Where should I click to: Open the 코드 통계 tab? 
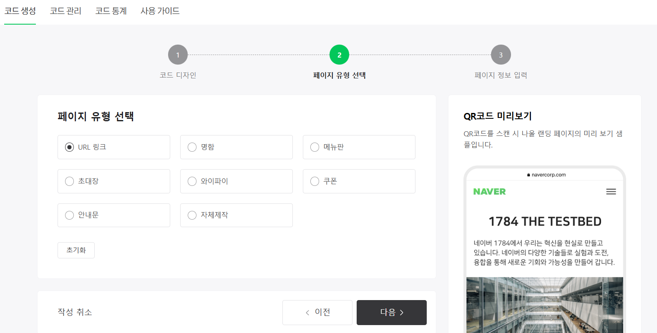tap(111, 11)
